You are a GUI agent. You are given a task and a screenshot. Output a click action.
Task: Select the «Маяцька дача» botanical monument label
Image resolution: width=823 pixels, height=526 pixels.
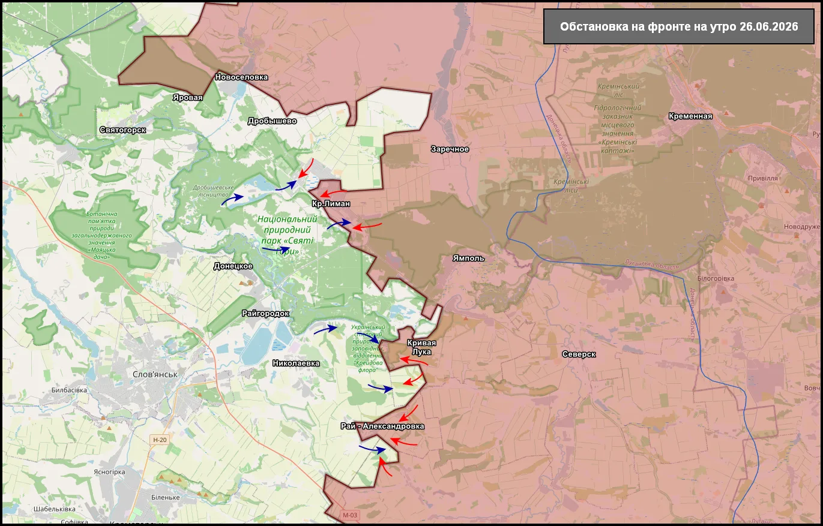(x=101, y=235)
